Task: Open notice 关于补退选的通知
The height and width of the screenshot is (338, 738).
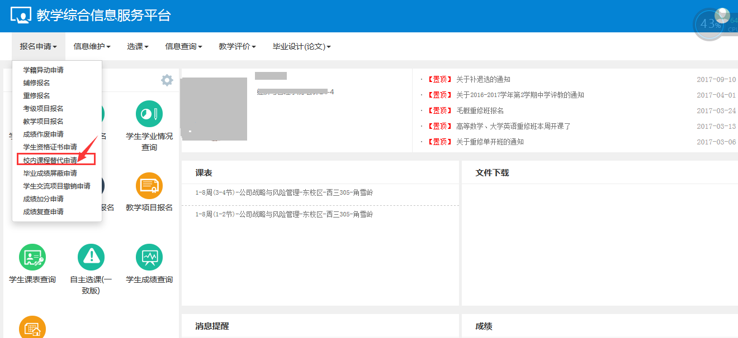Action: [x=483, y=80]
